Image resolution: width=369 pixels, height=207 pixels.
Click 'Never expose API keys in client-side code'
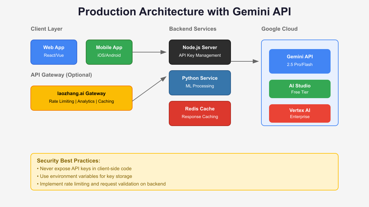click(x=84, y=169)
